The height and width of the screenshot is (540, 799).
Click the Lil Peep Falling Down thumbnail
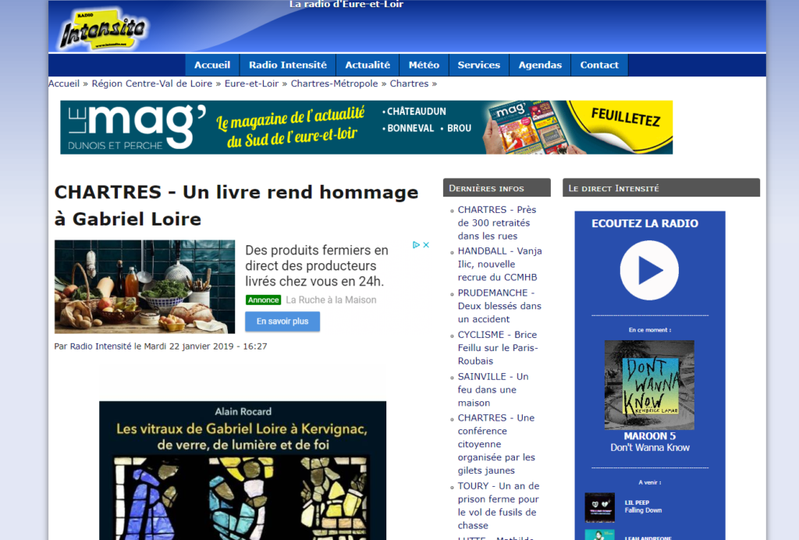[600, 507]
